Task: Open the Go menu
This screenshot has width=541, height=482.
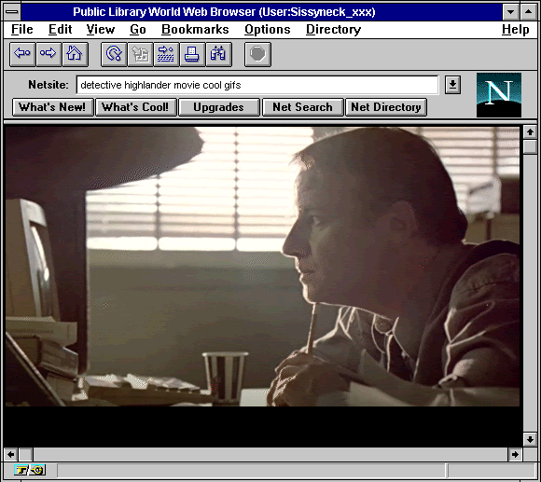Action: pos(138,30)
